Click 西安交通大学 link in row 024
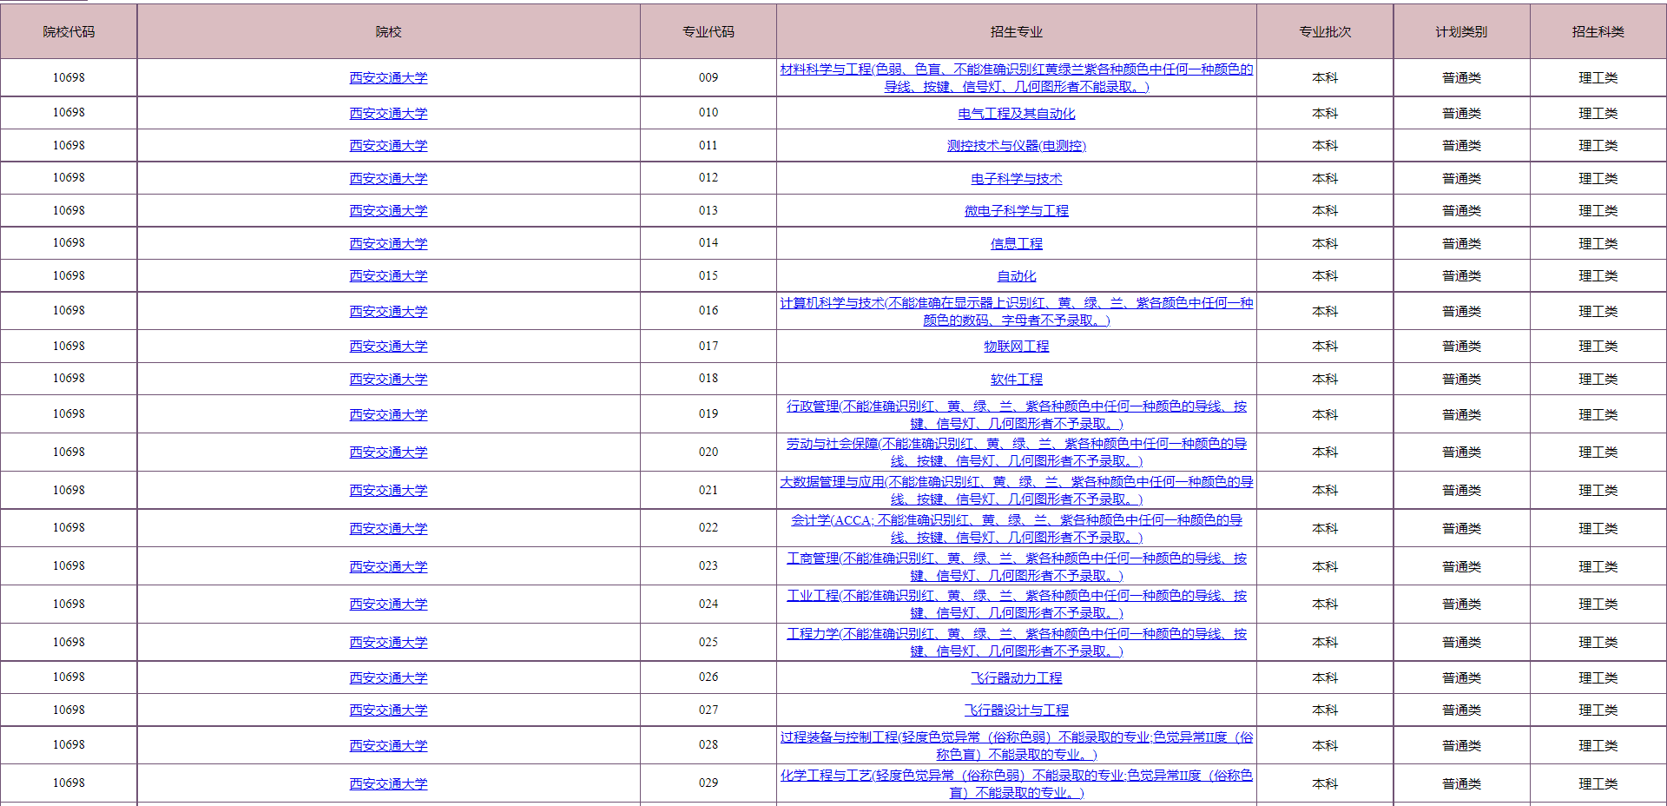This screenshot has height=806, width=1667. click(388, 604)
